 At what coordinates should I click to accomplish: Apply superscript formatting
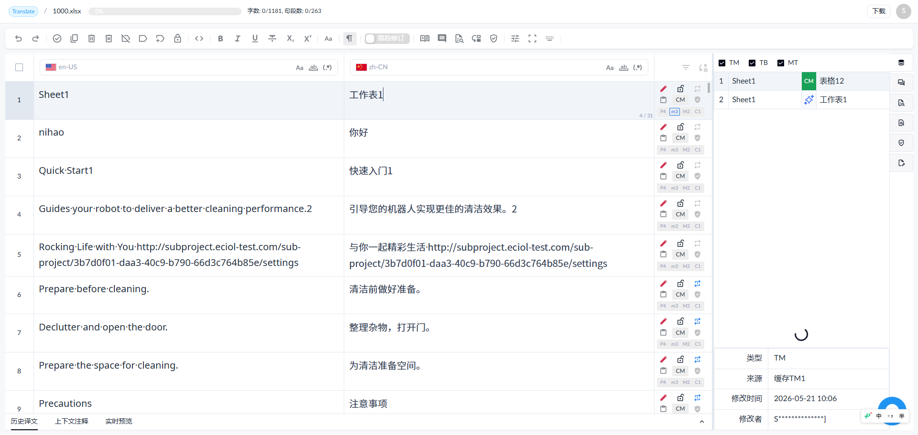307,39
